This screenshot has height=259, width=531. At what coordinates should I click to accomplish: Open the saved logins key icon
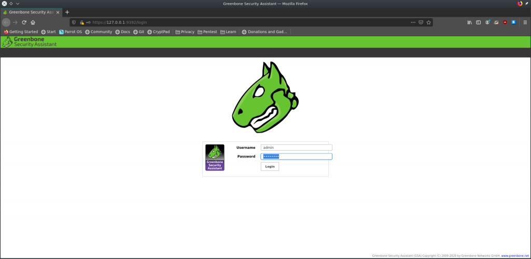click(88, 22)
